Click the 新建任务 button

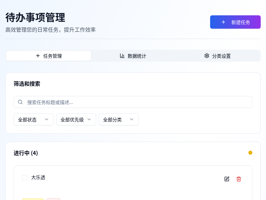235,22
